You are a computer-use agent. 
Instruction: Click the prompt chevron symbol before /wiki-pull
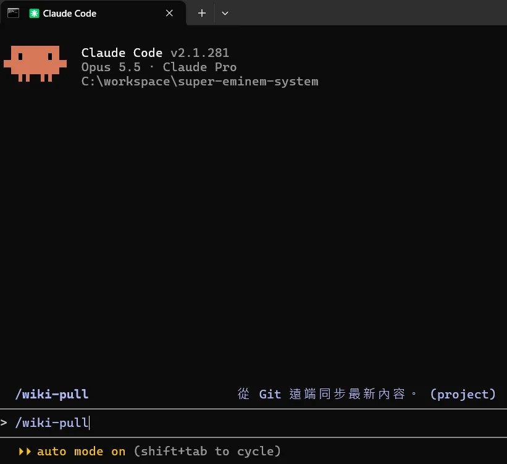click(x=4, y=423)
